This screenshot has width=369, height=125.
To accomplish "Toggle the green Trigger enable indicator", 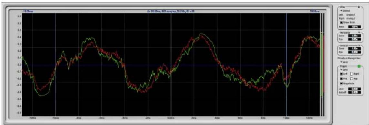I will pos(359,67).
